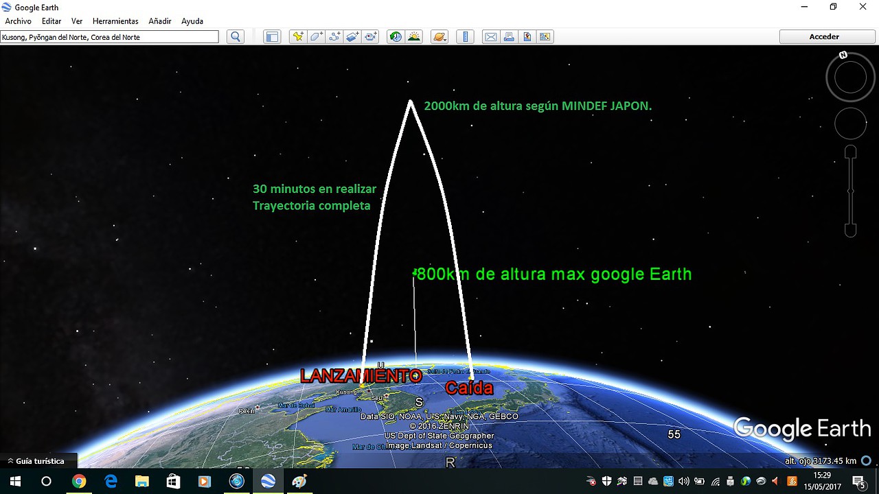879x494 pixels.
Task: Click the Save Image icon
Action: [x=527, y=37]
